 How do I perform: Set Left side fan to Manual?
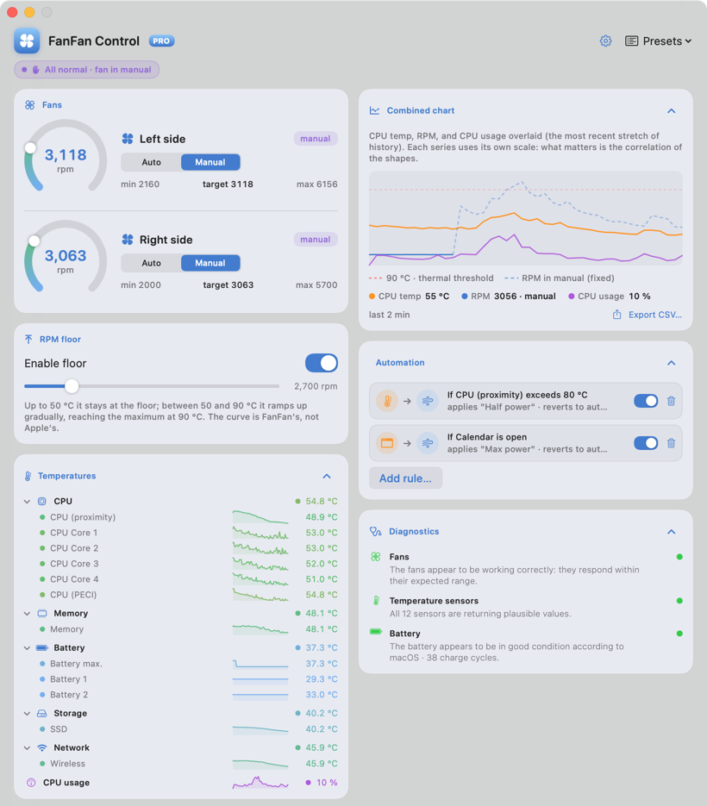(210, 162)
